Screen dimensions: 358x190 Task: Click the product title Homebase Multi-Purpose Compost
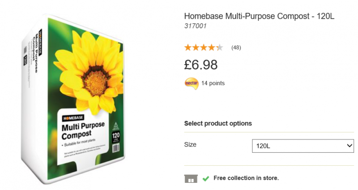point(259,16)
